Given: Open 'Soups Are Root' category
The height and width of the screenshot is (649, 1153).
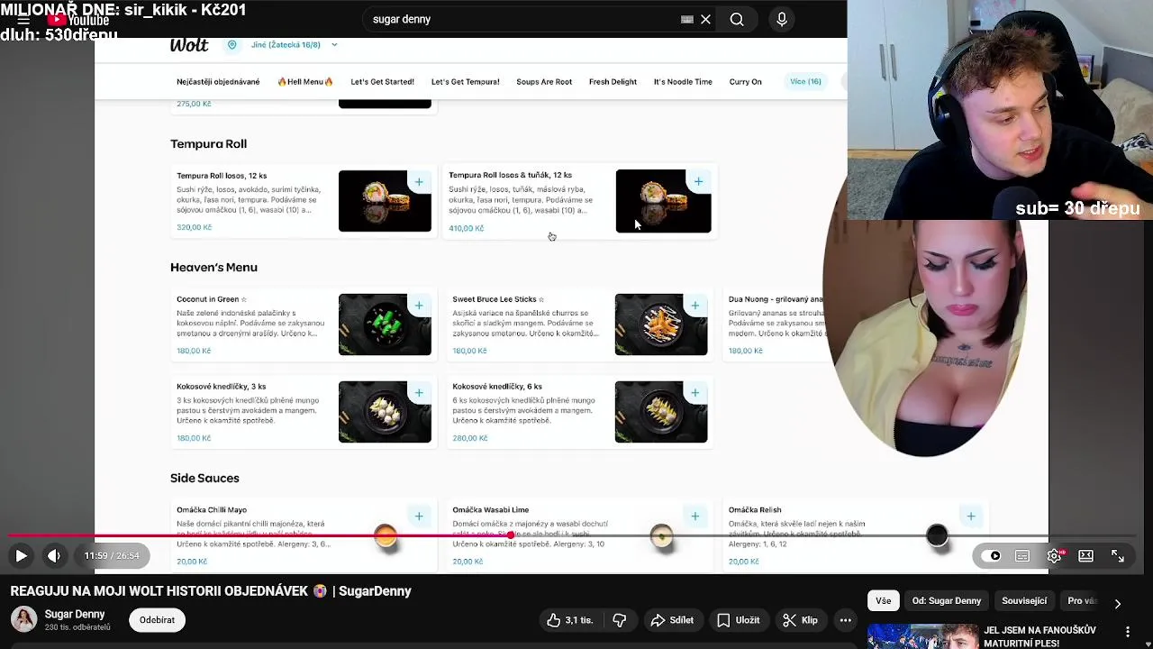Looking at the screenshot, I should click(544, 82).
